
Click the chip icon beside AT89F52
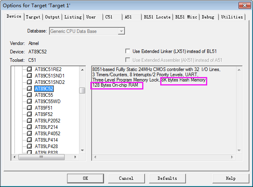(x=29, y=114)
